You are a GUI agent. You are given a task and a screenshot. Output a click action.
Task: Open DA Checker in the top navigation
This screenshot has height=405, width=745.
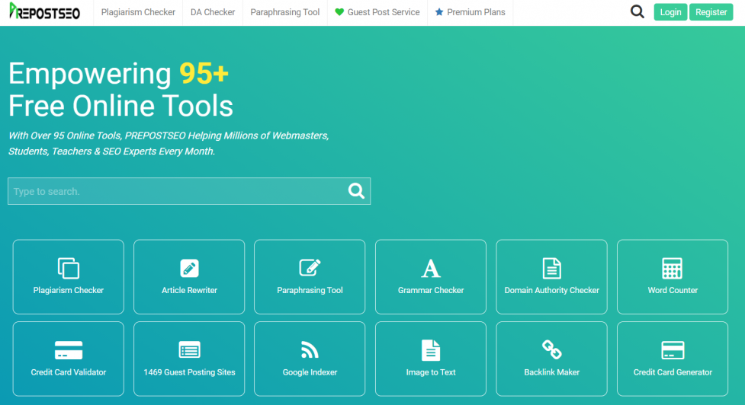213,12
